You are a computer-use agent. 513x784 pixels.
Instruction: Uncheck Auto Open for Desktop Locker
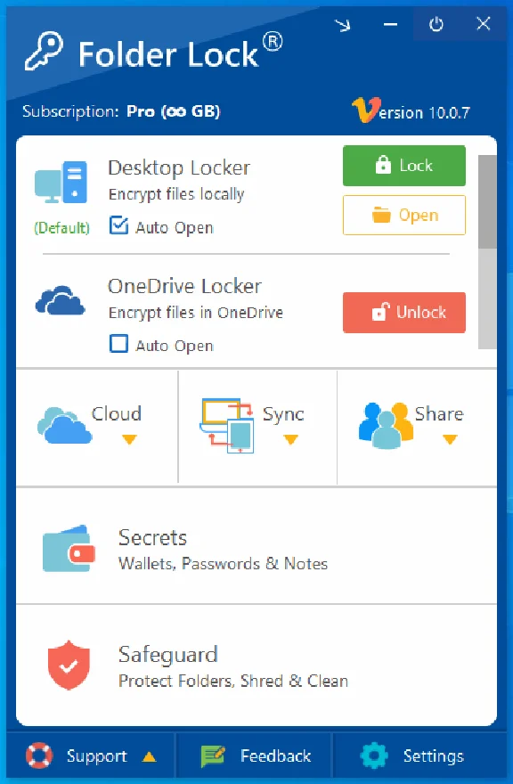(x=119, y=225)
